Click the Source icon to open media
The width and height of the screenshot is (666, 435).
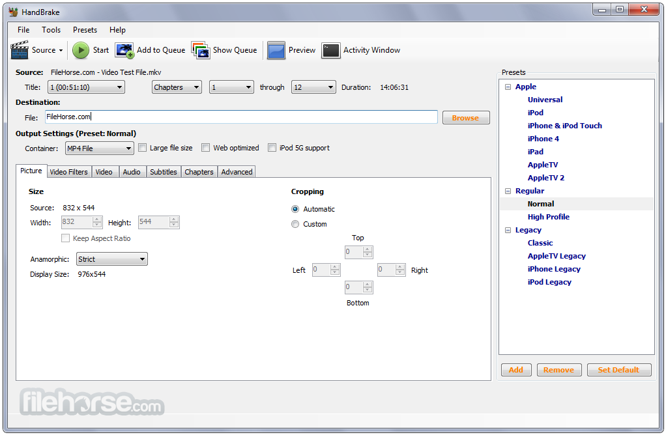click(18, 50)
